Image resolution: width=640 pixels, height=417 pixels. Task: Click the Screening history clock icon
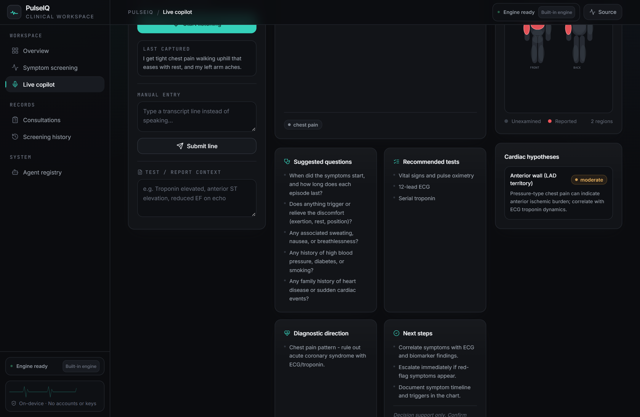click(15, 137)
